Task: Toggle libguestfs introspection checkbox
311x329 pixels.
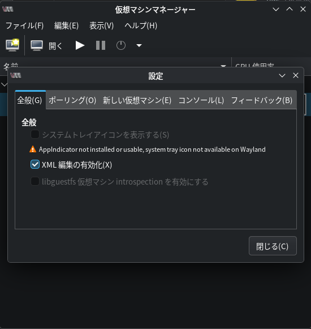Action: pyautogui.click(x=35, y=182)
